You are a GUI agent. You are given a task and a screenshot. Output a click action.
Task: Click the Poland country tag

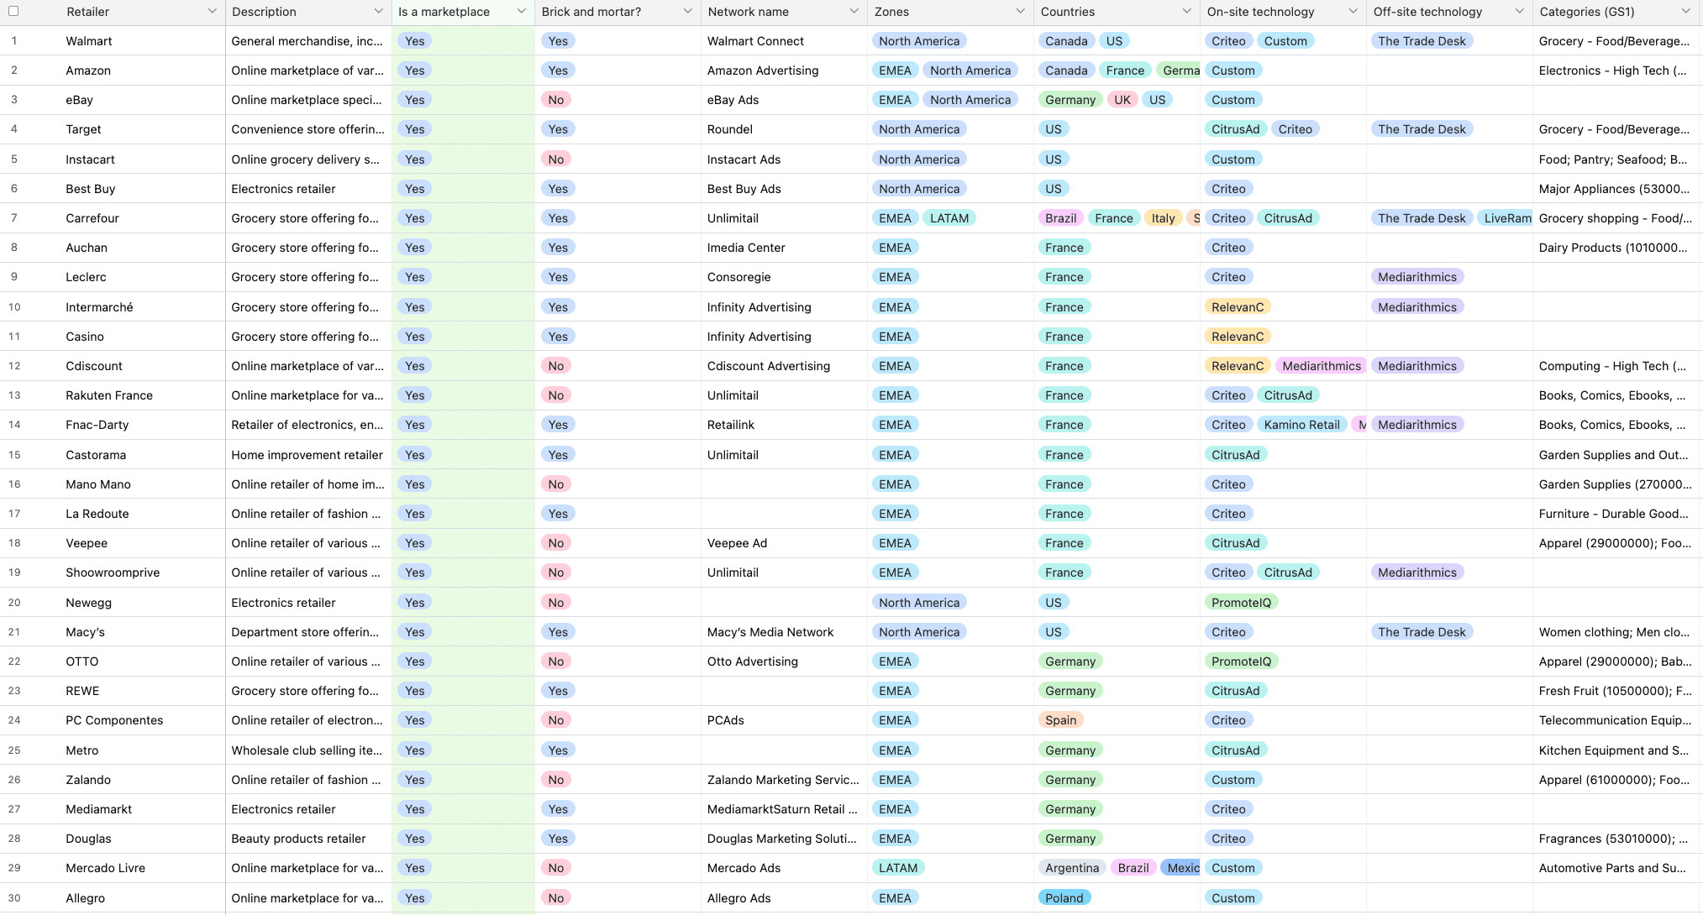(1064, 898)
